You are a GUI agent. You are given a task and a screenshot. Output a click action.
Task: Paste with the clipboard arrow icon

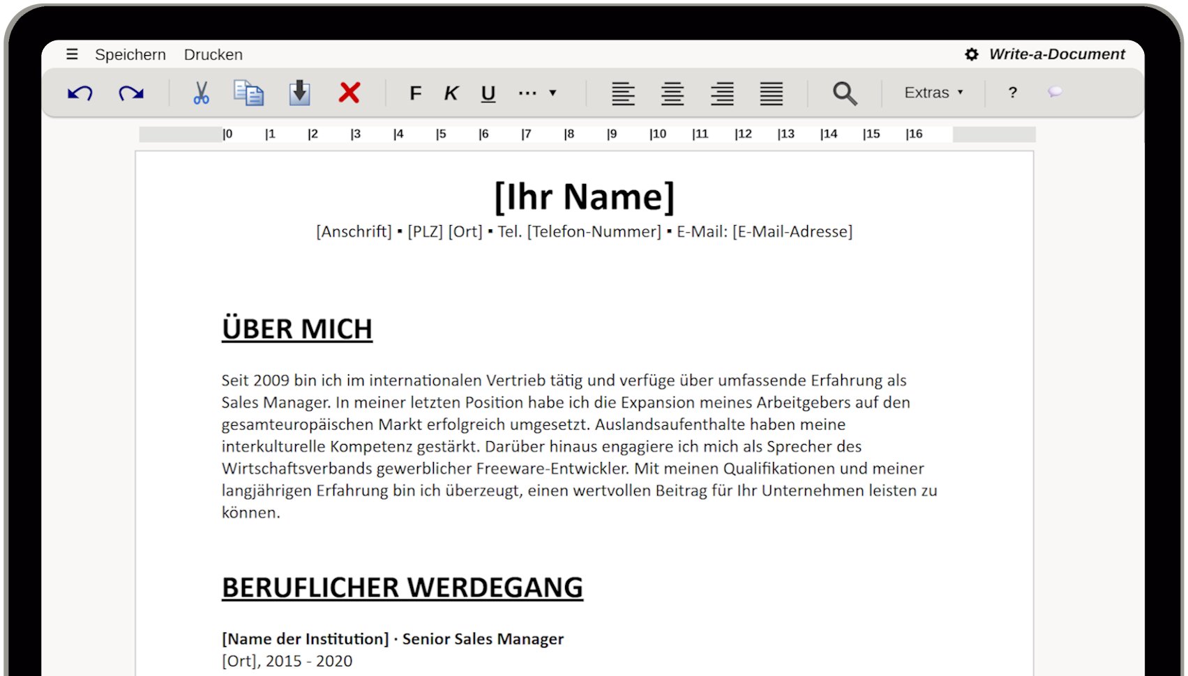coord(299,93)
